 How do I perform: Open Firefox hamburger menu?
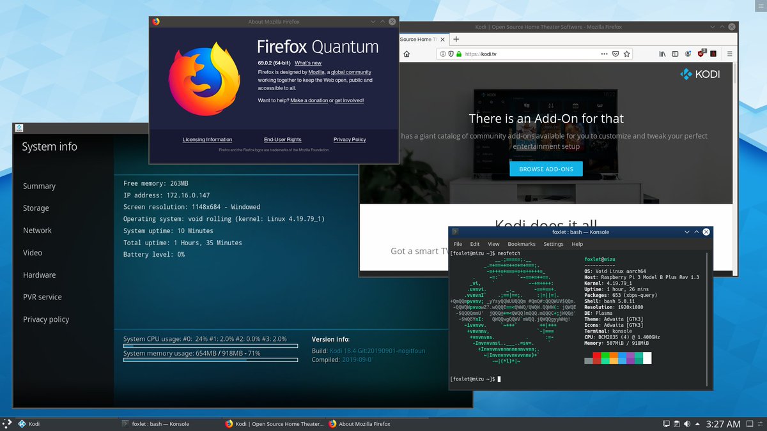[x=729, y=54]
